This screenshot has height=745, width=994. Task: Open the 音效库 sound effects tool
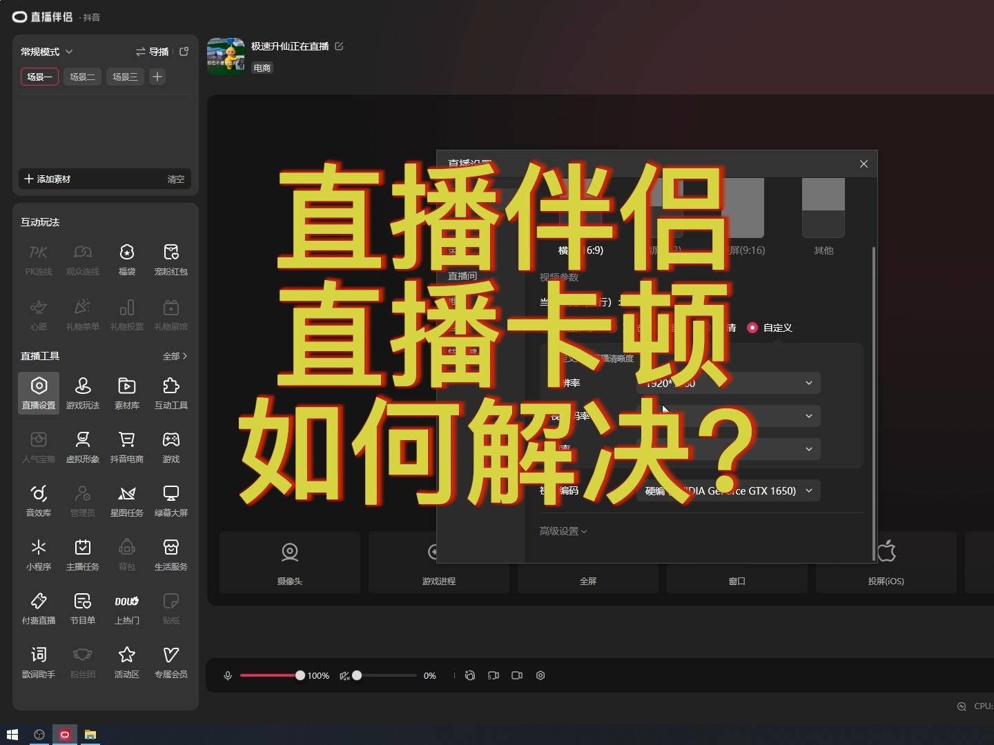(39, 501)
